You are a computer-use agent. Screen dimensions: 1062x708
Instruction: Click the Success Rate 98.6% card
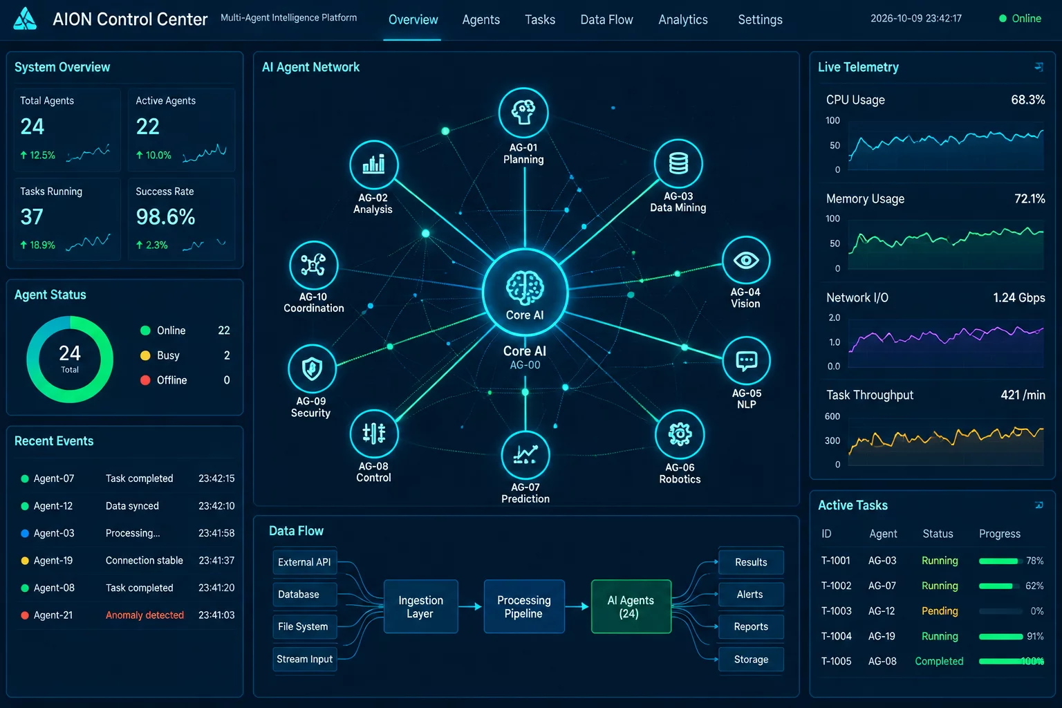181,219
